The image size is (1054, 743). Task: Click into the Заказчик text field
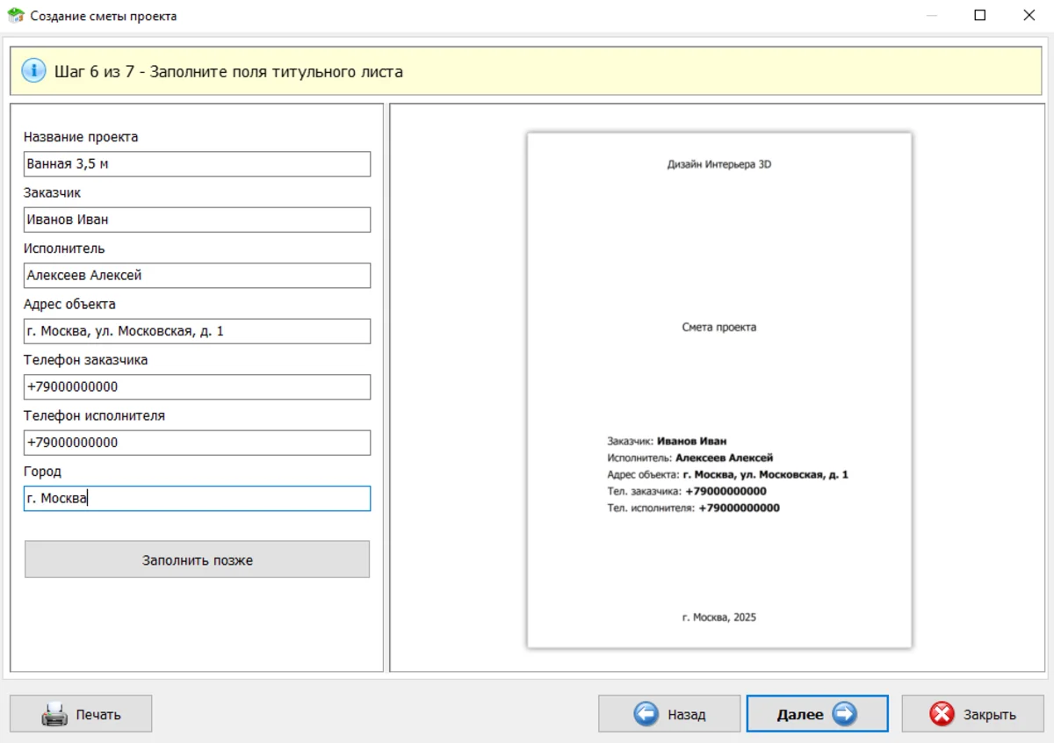pos(197,220)
